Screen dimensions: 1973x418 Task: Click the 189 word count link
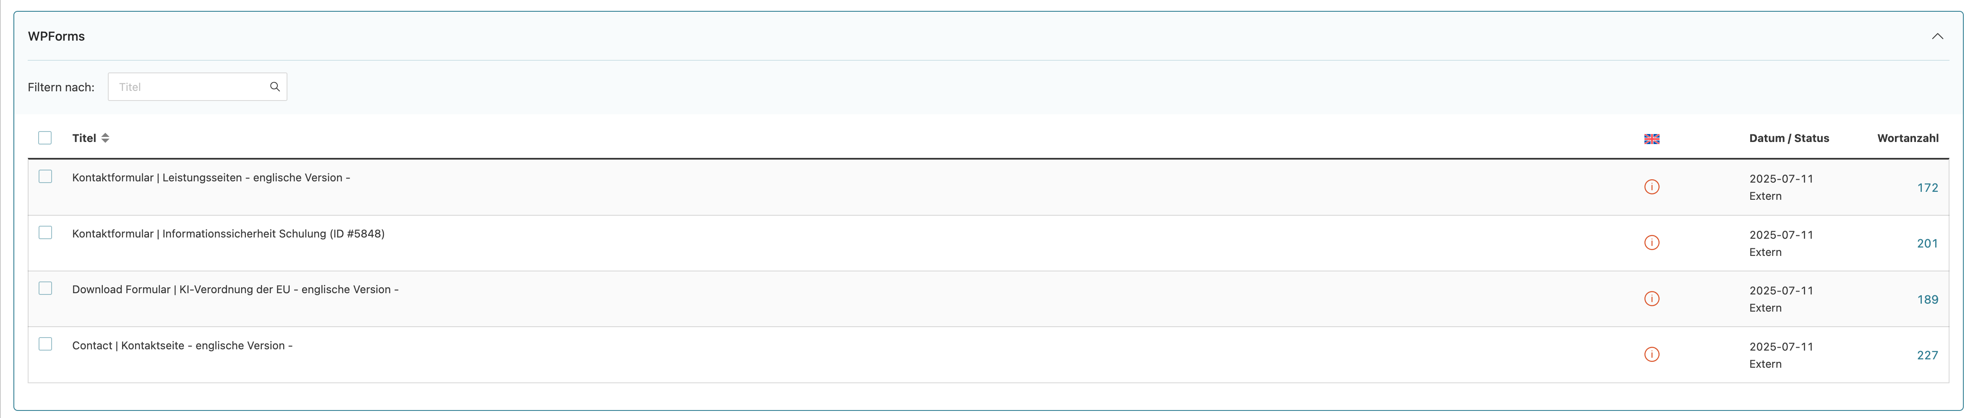(1927, 299)
